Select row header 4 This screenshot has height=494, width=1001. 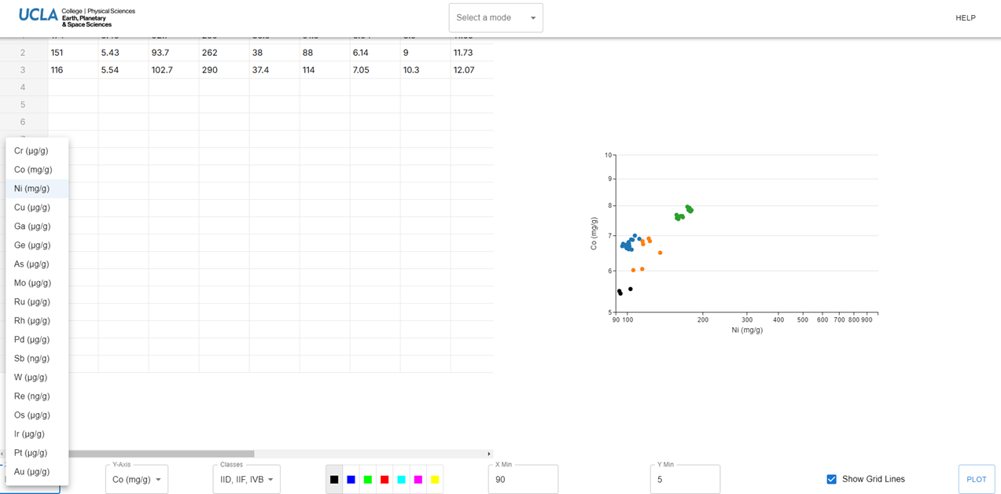point(23,87)
